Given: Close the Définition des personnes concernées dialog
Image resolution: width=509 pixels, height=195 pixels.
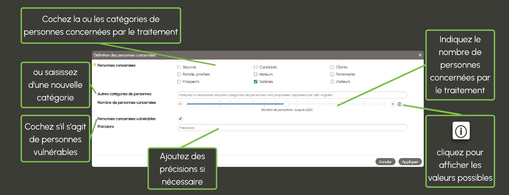Looking at the screenshot, I should tap(420, 55).
